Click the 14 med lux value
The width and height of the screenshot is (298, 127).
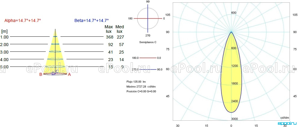[x=121, y=60]
